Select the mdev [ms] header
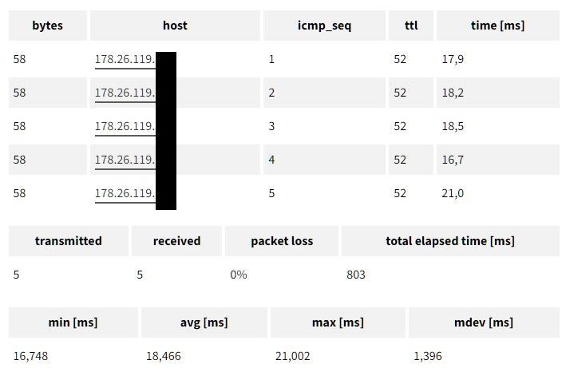This screenshot has height=380, width=566. [484, 323]
